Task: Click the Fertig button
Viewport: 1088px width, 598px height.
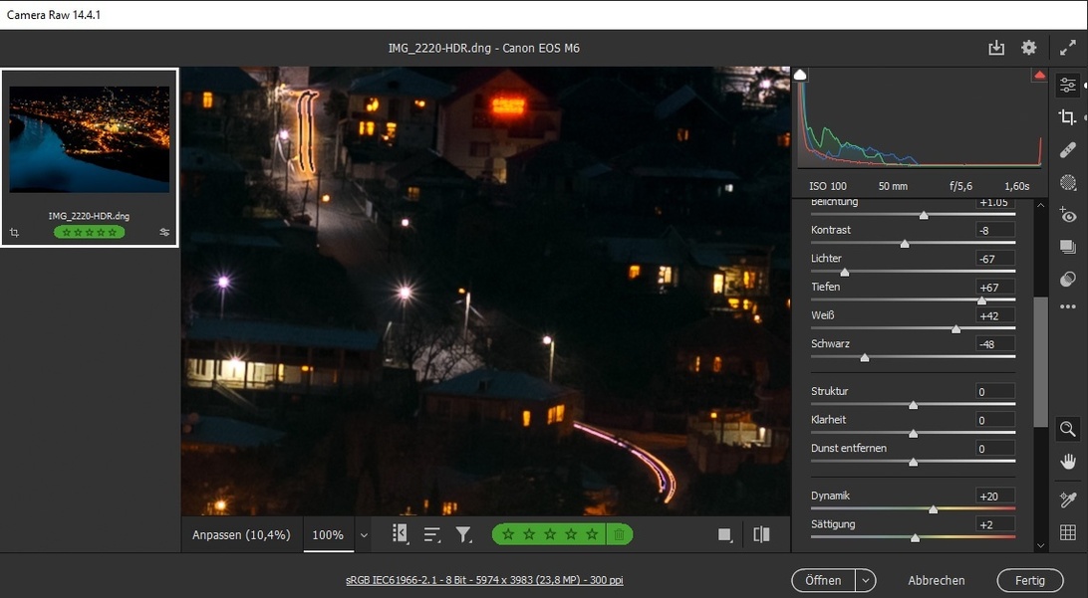Action: click(x=1029, y=580)
